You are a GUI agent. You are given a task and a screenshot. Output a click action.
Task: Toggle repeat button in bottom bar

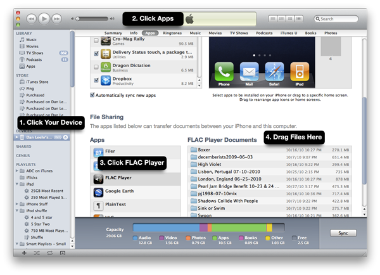49,253
